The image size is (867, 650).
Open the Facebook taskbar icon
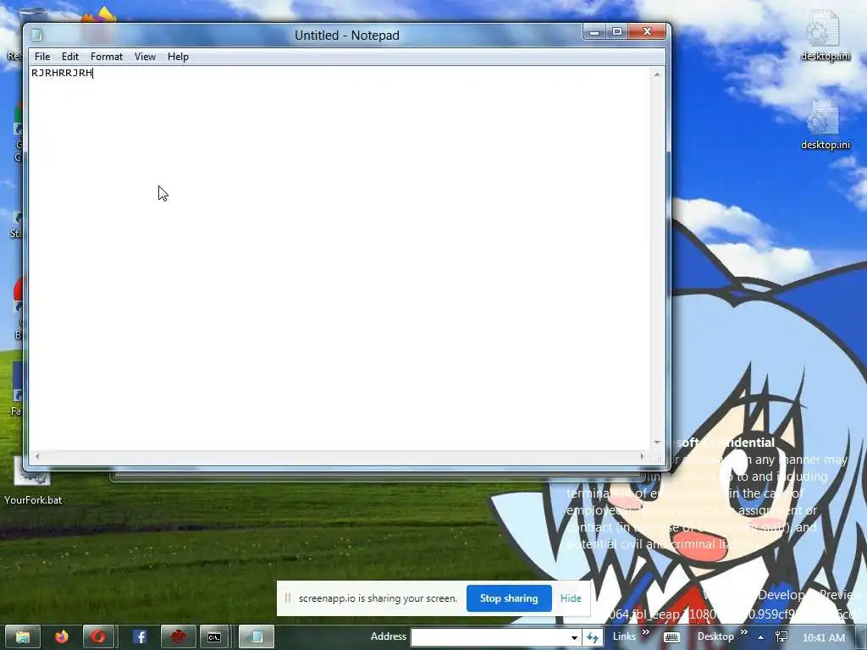[x=140, y=637]
